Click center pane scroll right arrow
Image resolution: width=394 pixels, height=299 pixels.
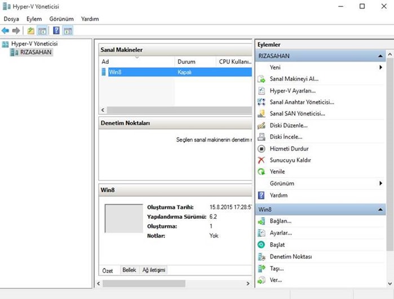pyautogui.click(x=248, y=283)
